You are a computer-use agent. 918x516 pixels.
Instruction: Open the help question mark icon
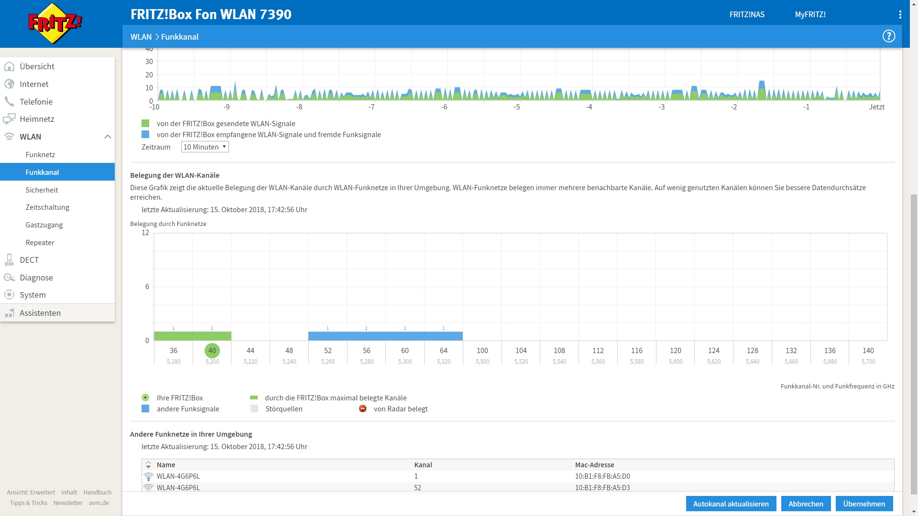click(x=888, y=36)
